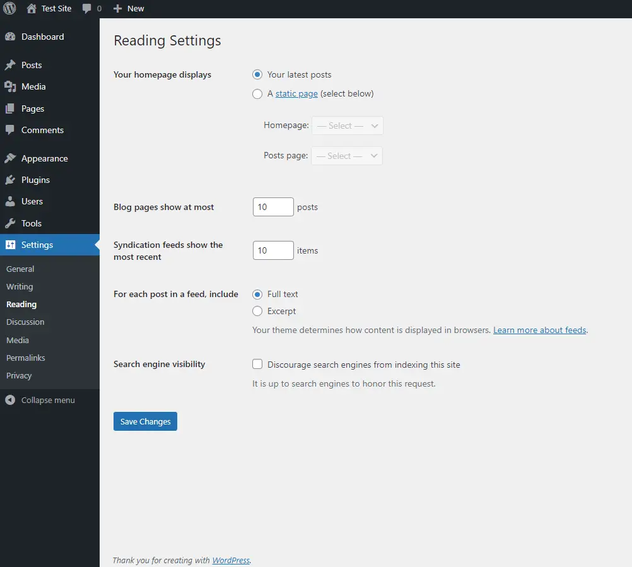Click the Media library icon in main menu
The image size is (632, 567).
pos(10,86)
